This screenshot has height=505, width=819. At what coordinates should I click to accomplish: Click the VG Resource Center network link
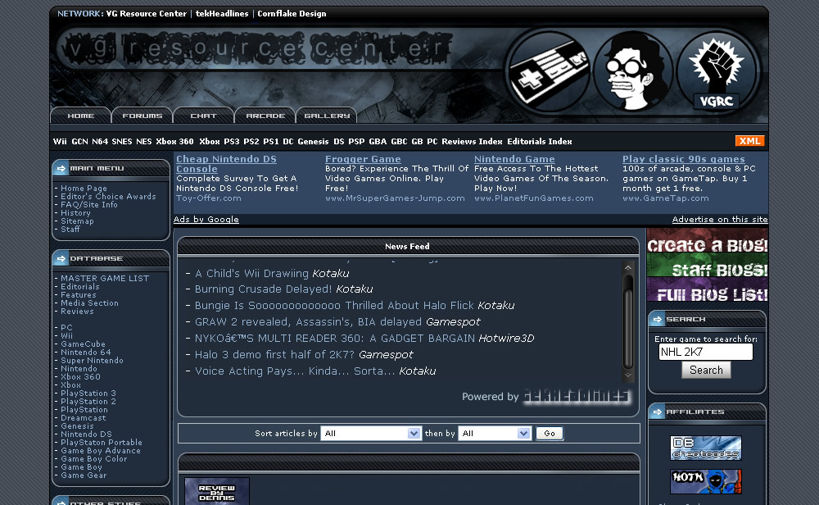pos(147,14)
